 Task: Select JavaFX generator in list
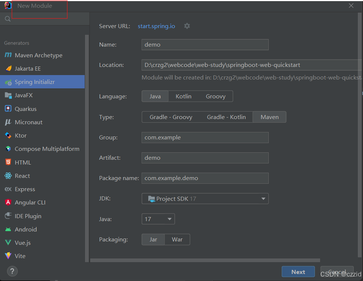click(43, 95)
